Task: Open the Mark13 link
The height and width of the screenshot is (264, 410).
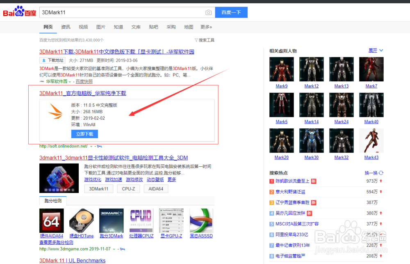Action: [342, 86]
